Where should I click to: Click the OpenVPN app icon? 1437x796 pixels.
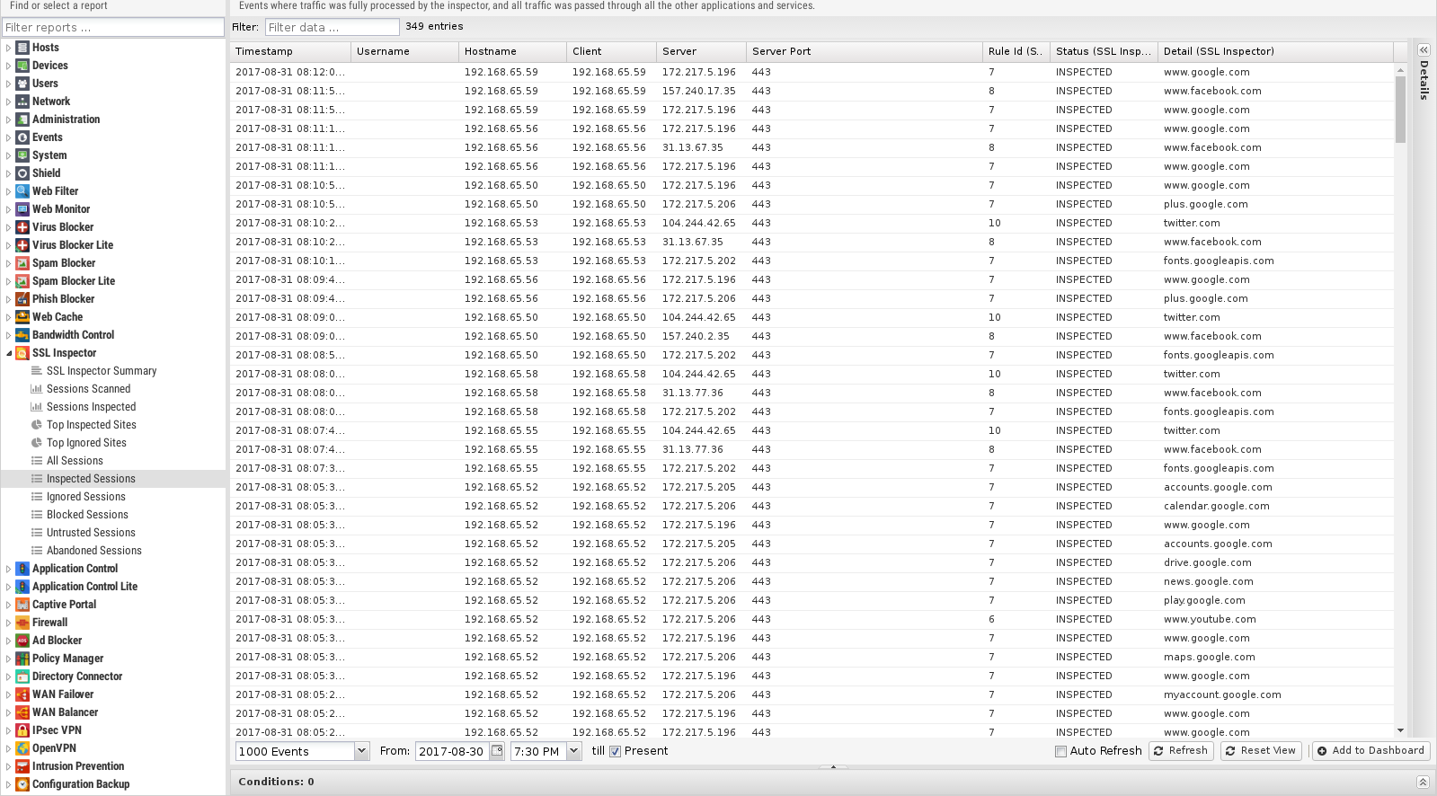tap(22, 748)
